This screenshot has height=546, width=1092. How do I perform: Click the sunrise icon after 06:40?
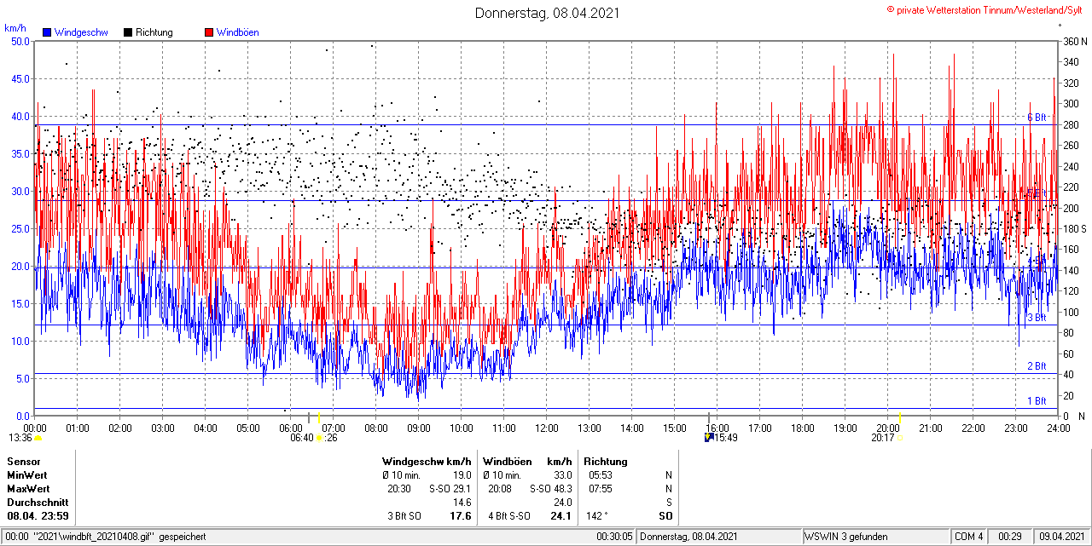click(x=320, y=438)
